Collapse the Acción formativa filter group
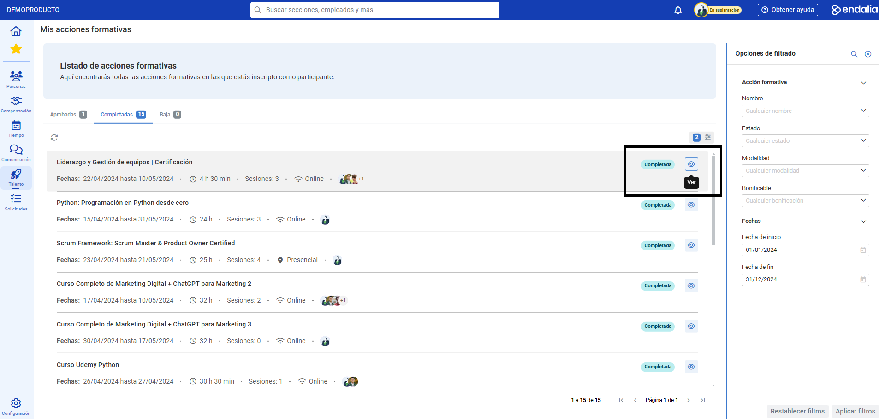This screenshot has width=879, height=419. coord(863,83)
